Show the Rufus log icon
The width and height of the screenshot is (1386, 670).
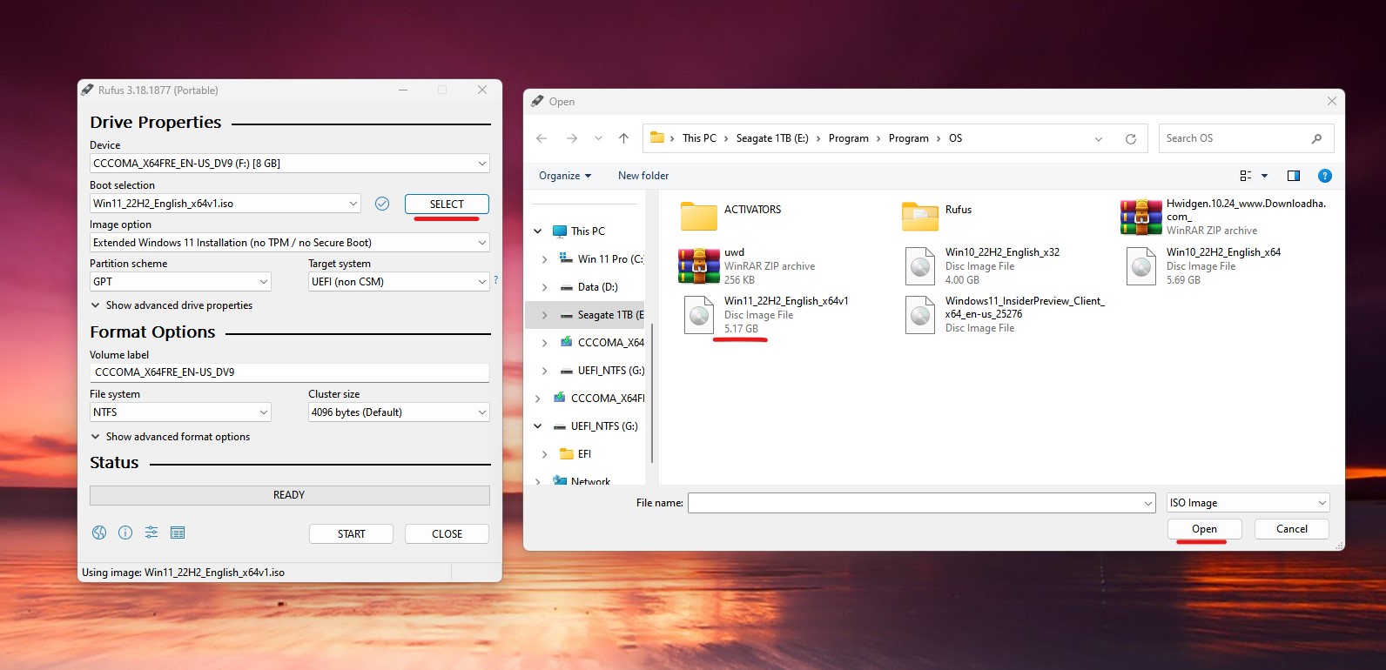178,533
